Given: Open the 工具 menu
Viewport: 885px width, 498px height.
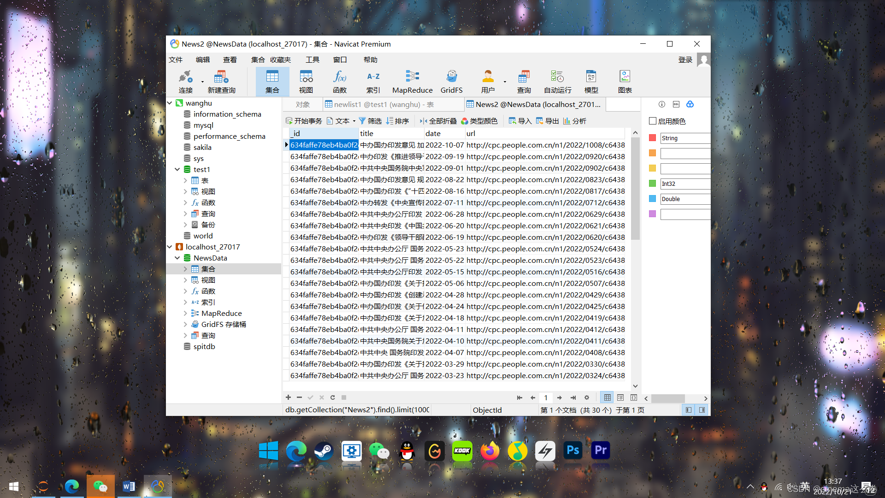Looking at the screenshot, I should click(x=312, y=59).
